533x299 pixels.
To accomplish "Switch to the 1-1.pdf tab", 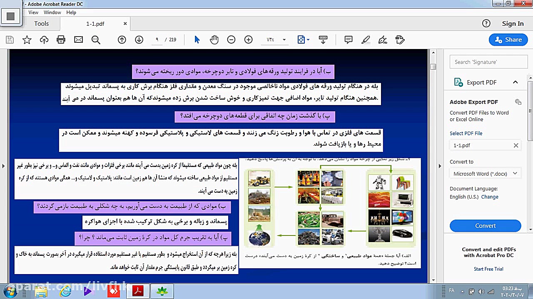I will (x=95, y=24).
